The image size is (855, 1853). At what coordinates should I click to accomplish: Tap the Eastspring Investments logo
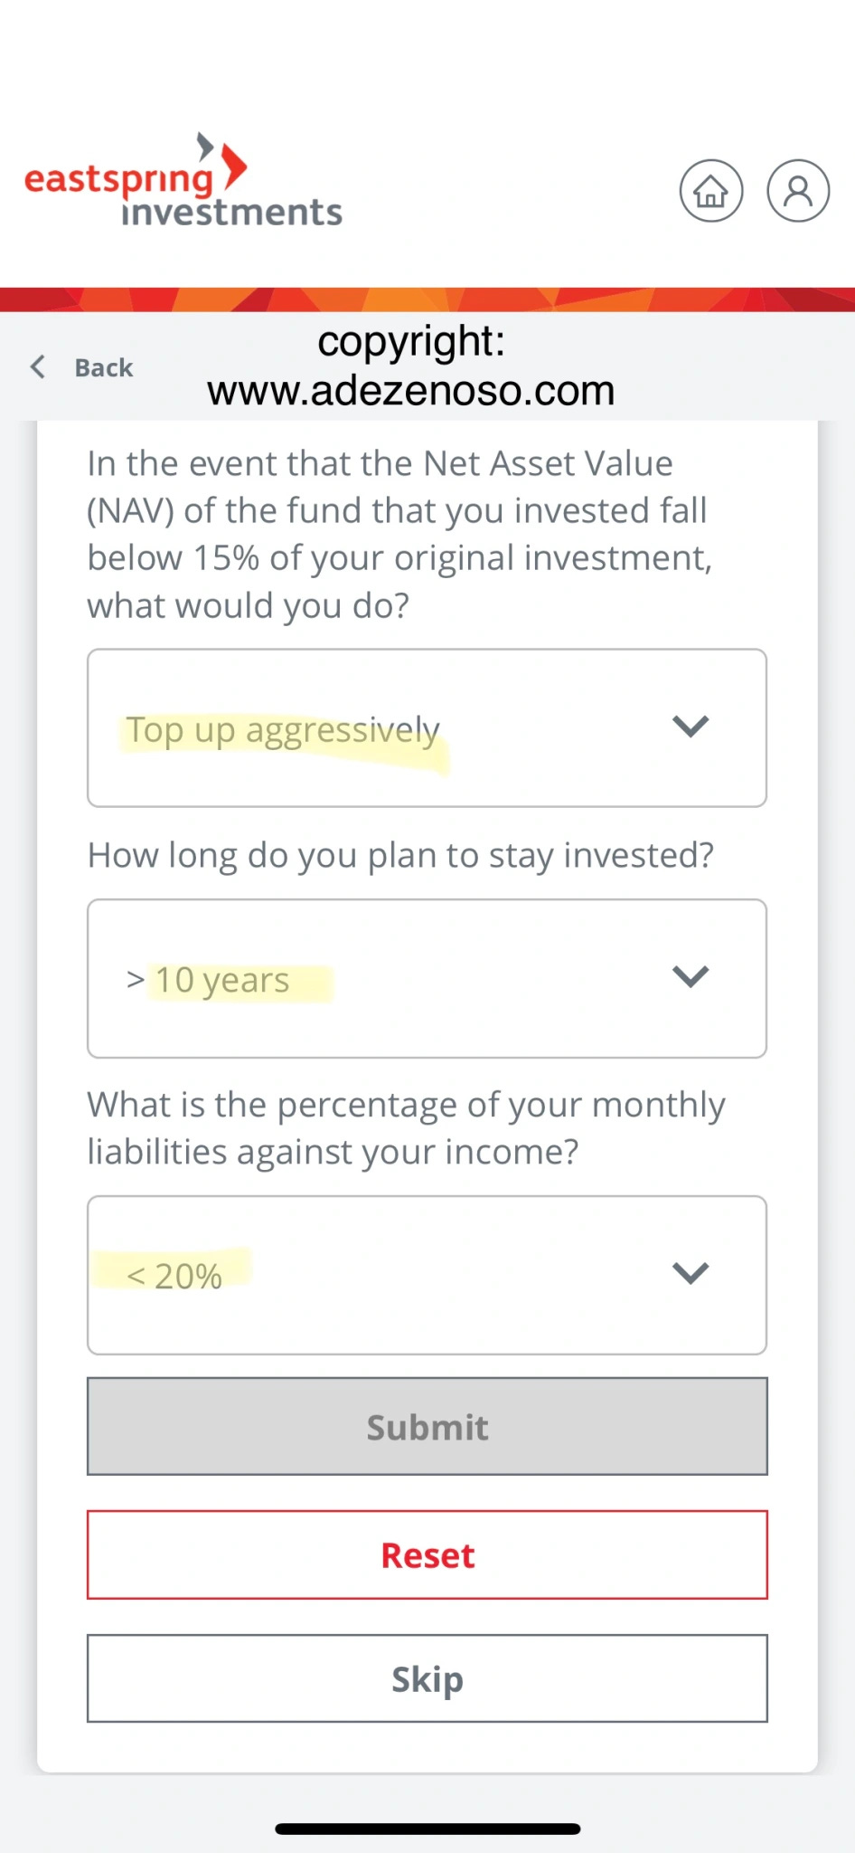pos(183,180)
